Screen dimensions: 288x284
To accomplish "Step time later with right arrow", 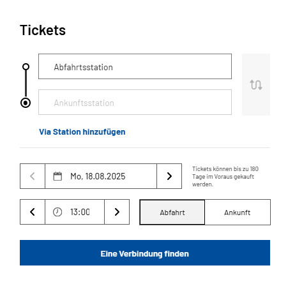I will click(x=117, y=212).
